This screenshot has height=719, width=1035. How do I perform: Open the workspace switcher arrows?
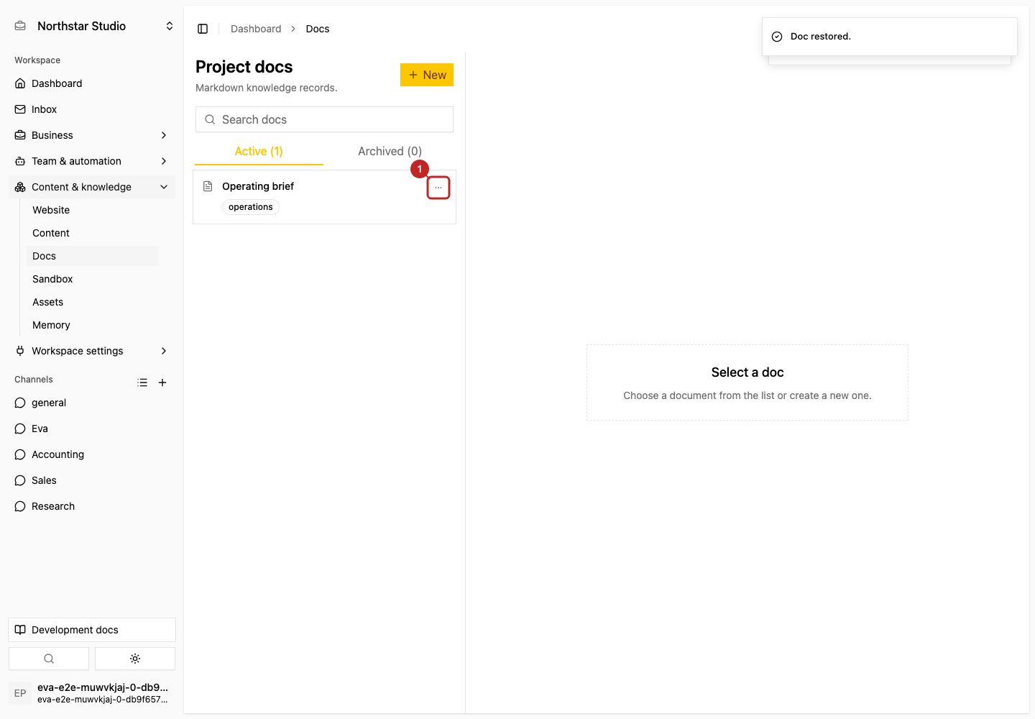click(170, 26)
